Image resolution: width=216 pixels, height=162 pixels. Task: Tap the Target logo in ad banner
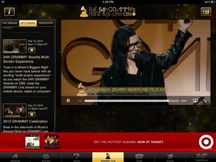point(206,142)
